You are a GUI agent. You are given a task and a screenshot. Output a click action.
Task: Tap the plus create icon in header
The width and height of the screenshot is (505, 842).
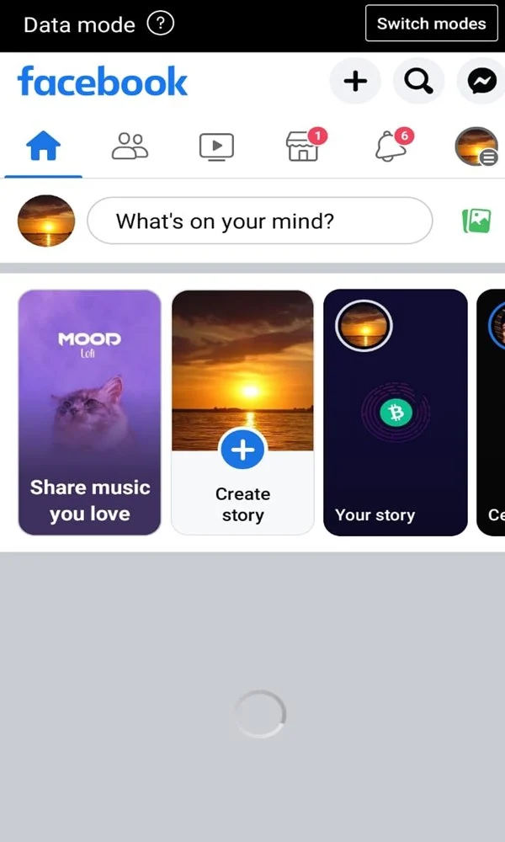click(x=355, y=82)
